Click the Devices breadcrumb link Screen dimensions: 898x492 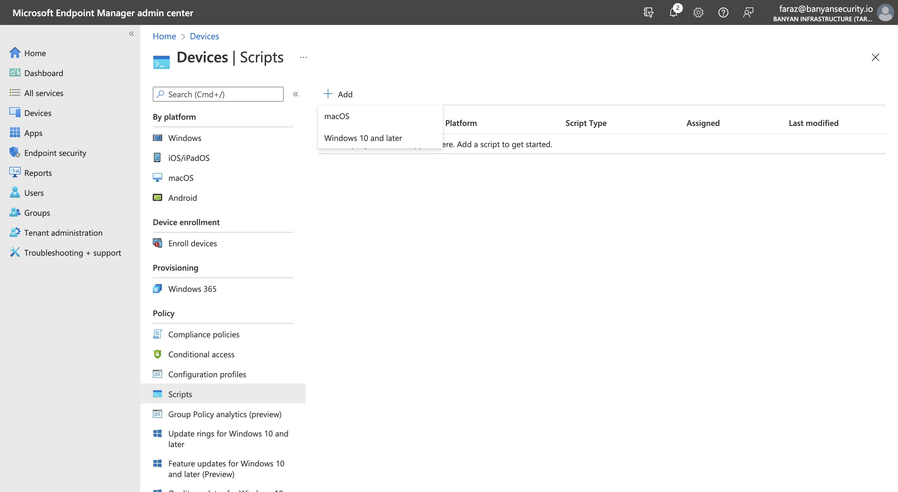click(204, 36)
